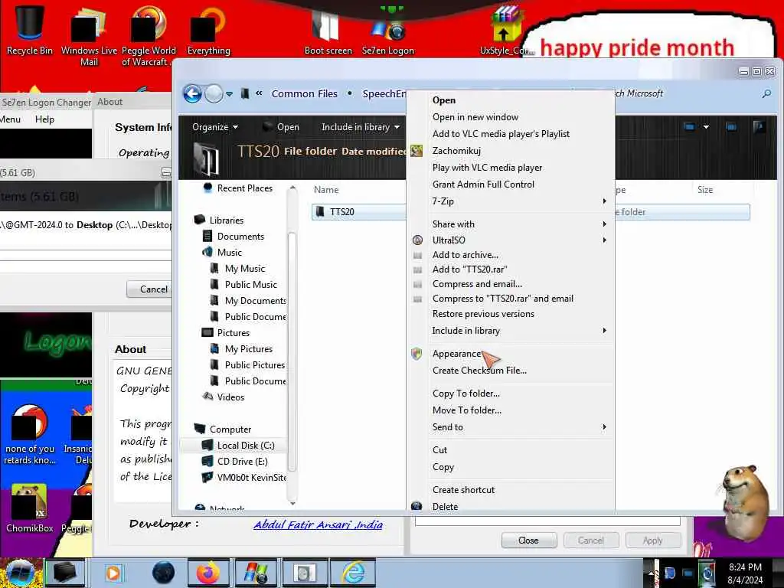Viewport: 784px width, 588px height.
Task: Click the safe-like taskbar button
Action: click(x=305, y=573)
